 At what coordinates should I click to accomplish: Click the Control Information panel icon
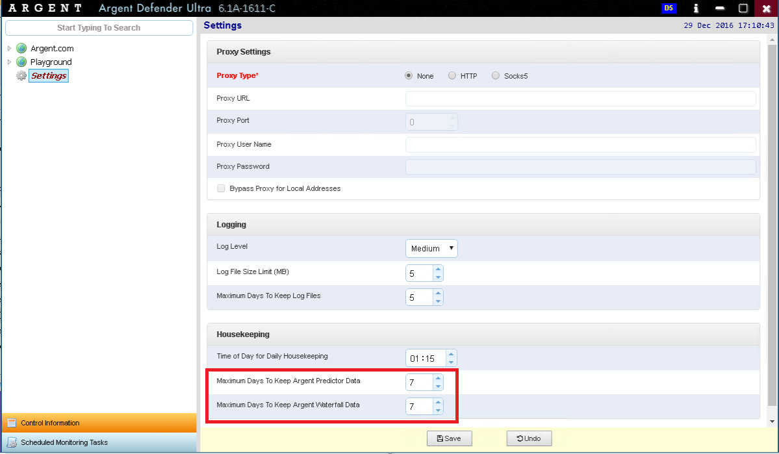12,423
